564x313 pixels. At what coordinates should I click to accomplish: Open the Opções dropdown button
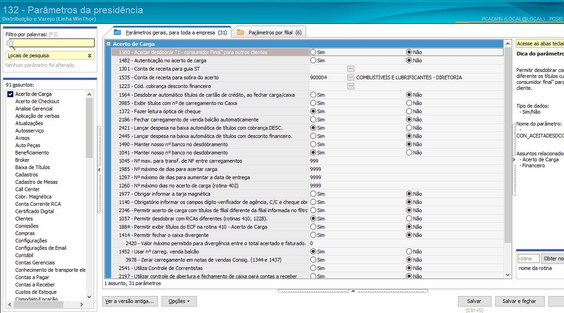(x=179, y=301)
